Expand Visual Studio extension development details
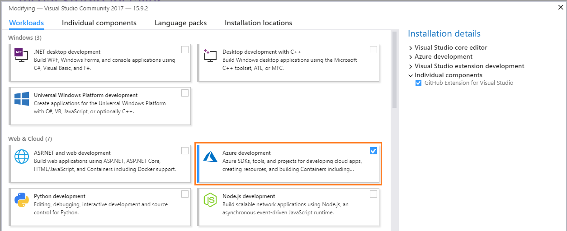 (411, 66)
